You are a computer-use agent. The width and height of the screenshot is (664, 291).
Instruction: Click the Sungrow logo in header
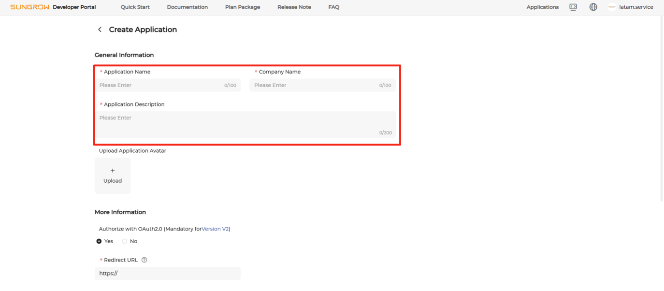tap(30, 7)
